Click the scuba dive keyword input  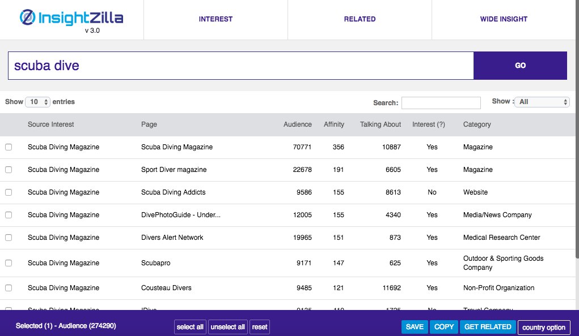[x=241, y=66]
